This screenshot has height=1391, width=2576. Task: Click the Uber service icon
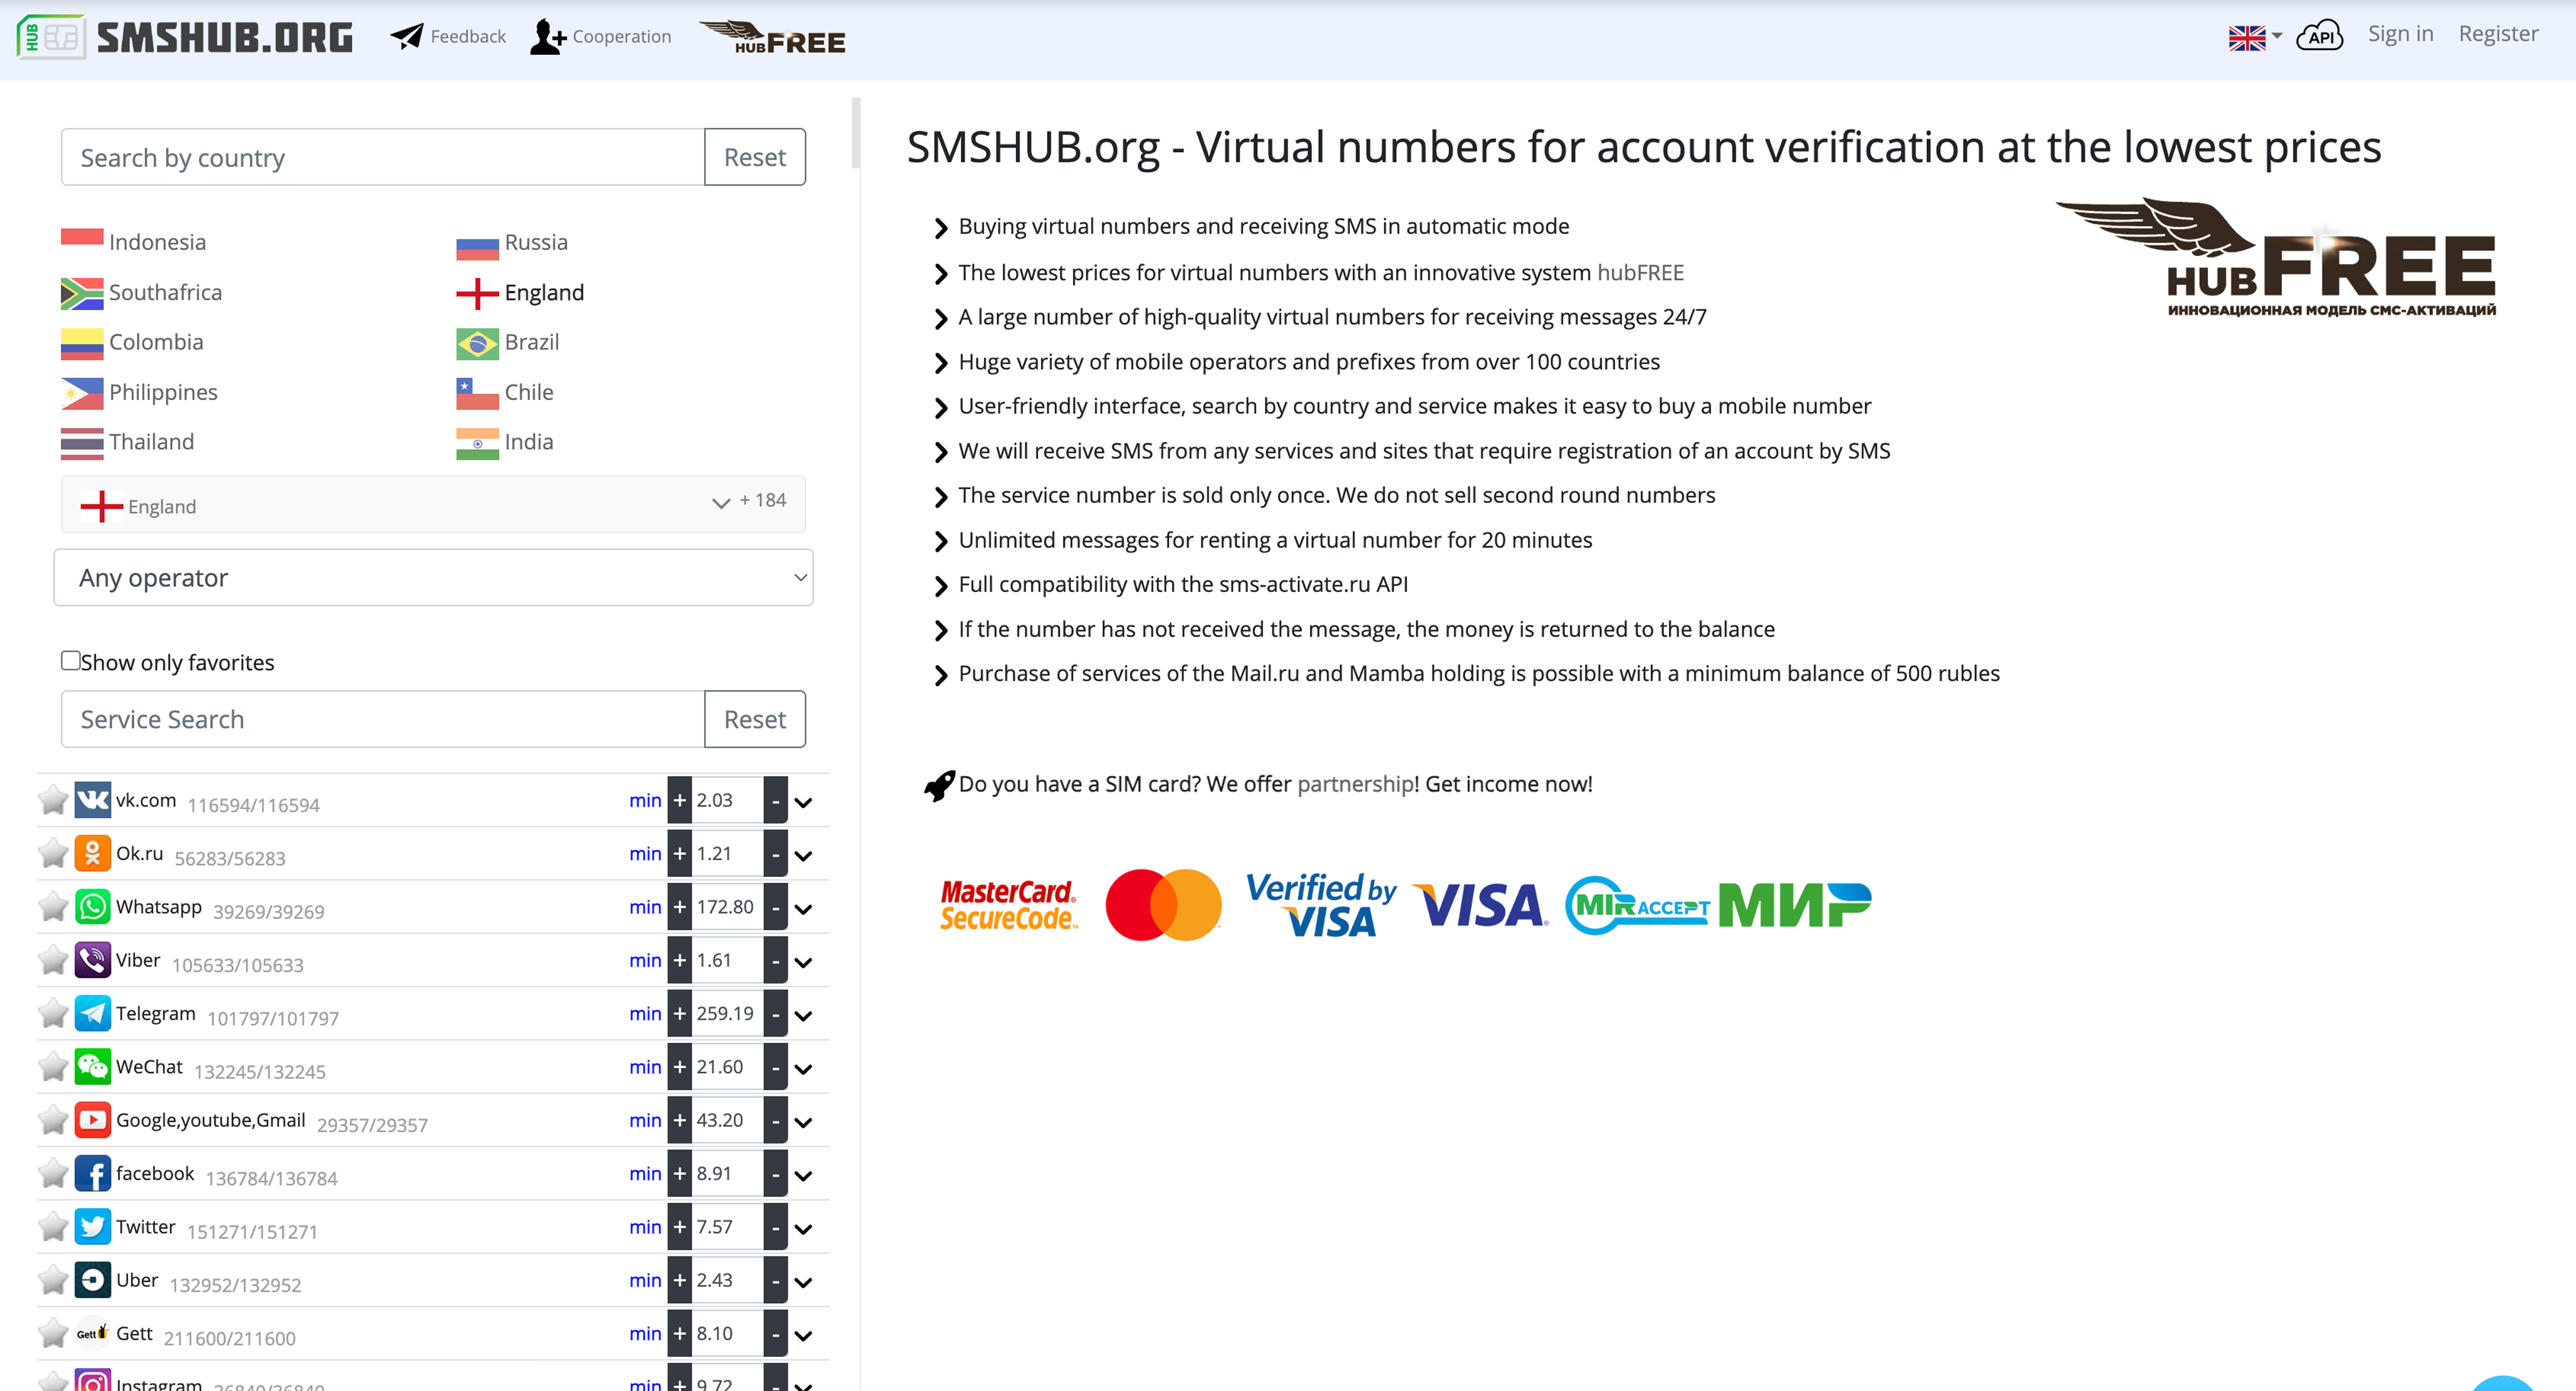pyautogui.click(x=93, y=1280)
